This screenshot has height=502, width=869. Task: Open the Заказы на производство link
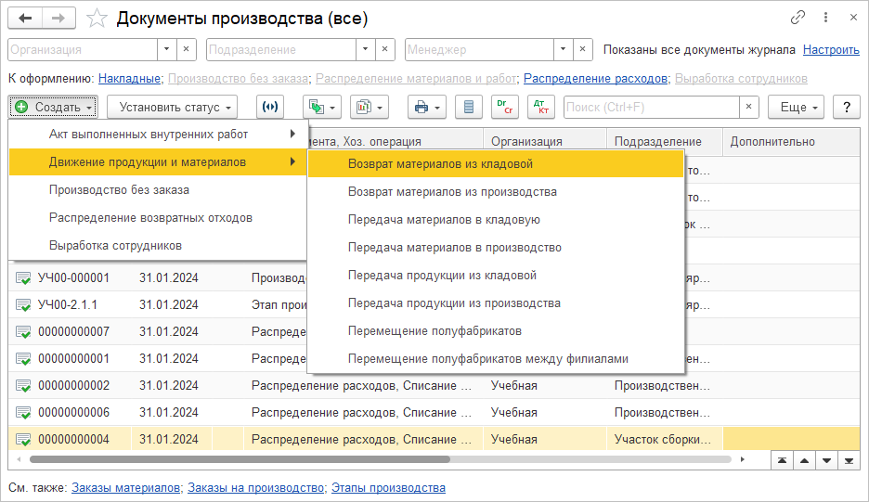click(255, 488)
